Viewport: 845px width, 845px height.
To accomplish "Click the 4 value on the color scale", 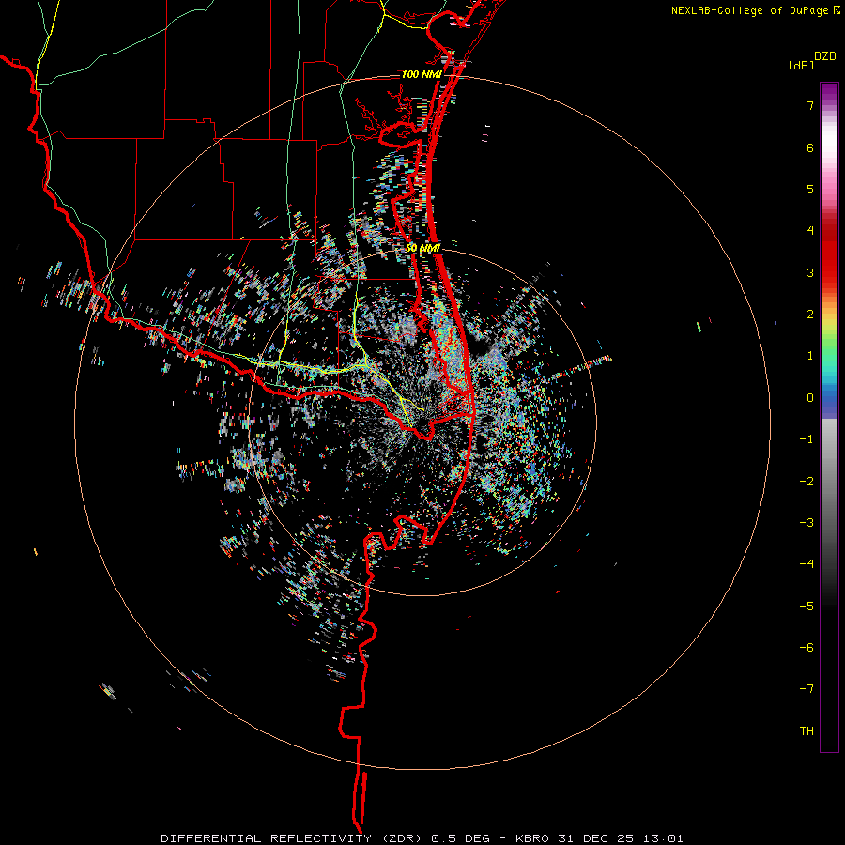I will (x=810, y=231).
